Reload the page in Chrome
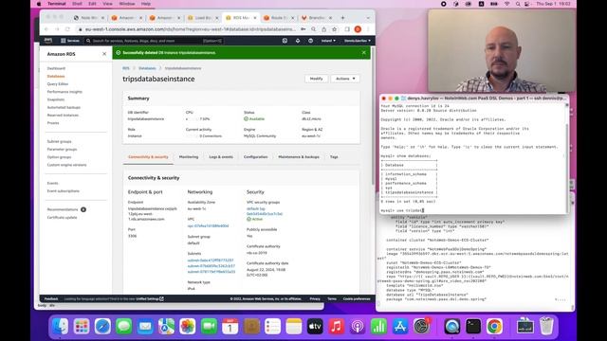This screenshot has width=607, height=341. pos(67,29)
